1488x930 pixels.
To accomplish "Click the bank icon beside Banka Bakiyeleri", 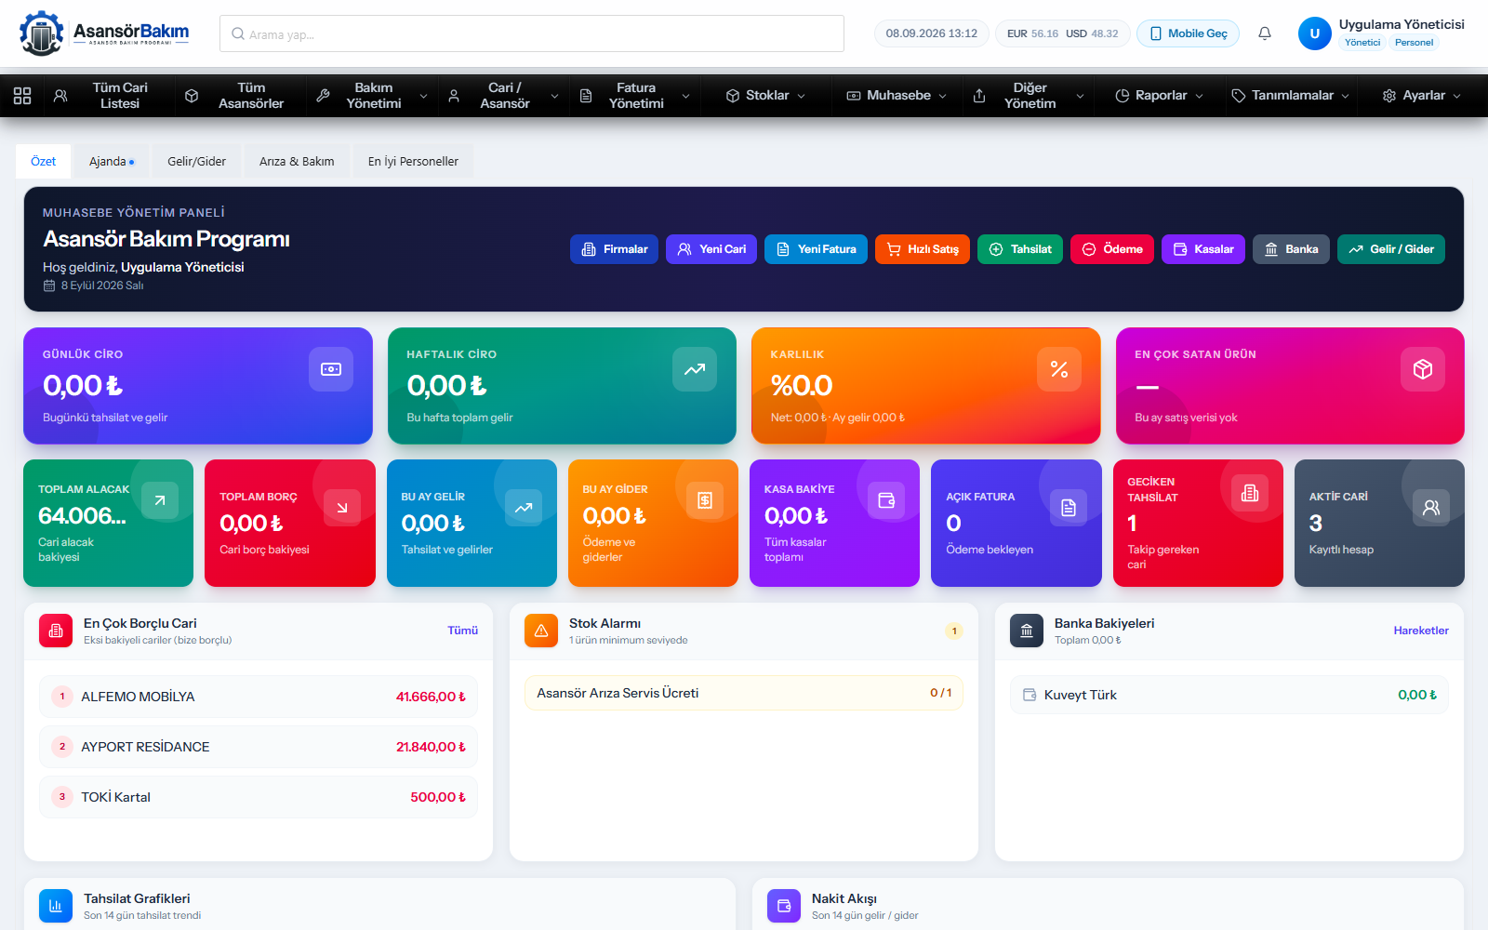I will 1027,631.
